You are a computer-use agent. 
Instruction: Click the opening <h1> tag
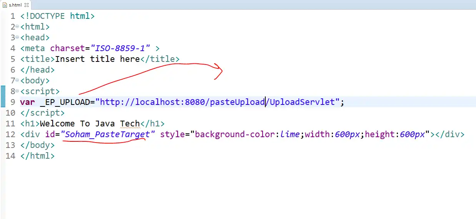point(30,124)
